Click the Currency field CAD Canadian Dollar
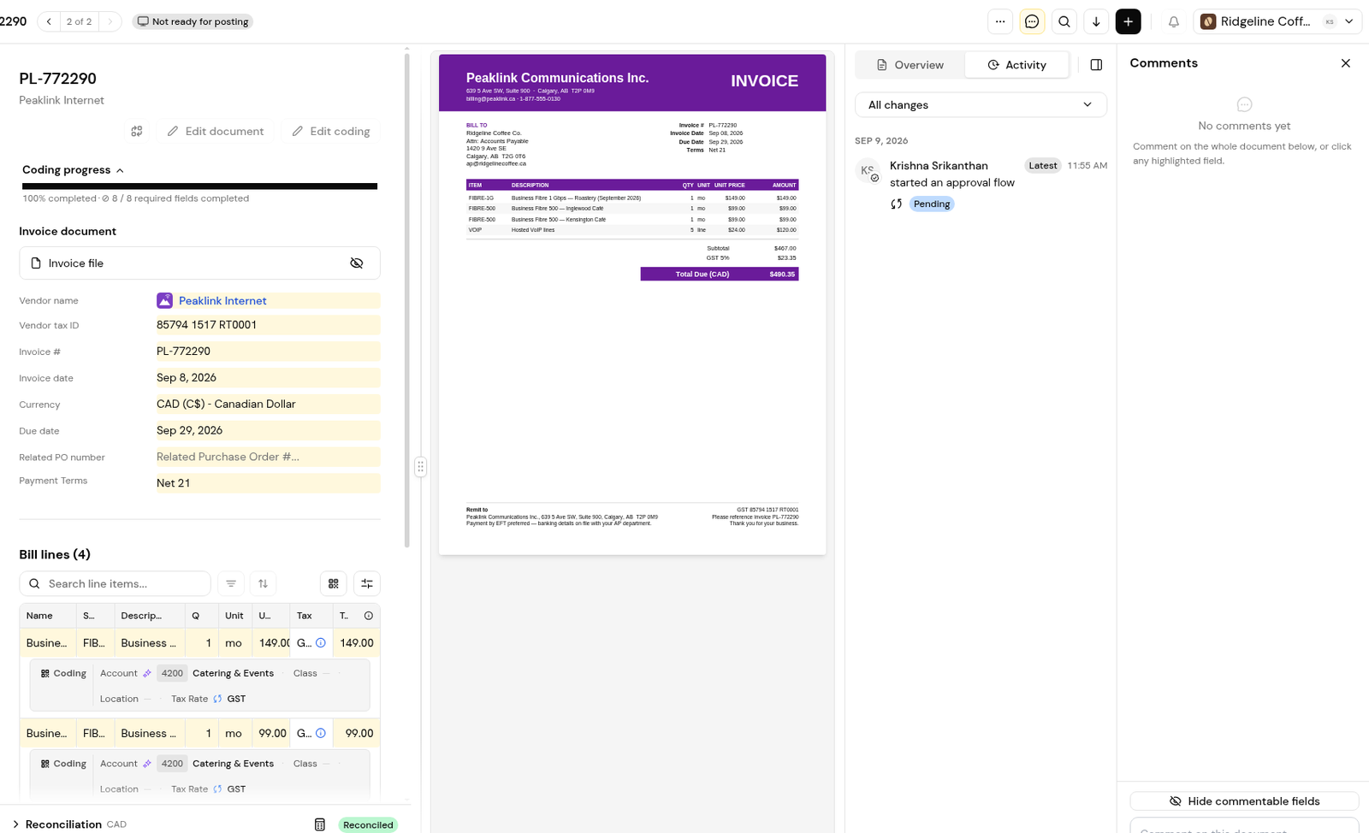The height and width of the screenshot is (833, 1369). click(268, 404)
